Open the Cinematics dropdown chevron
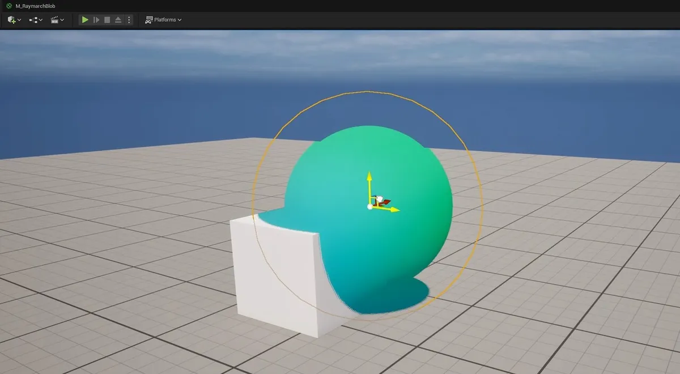 point(62,19)
